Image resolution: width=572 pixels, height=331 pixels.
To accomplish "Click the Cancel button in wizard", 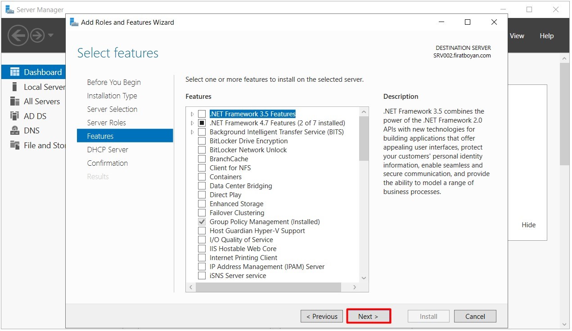I will coord(475,316).
